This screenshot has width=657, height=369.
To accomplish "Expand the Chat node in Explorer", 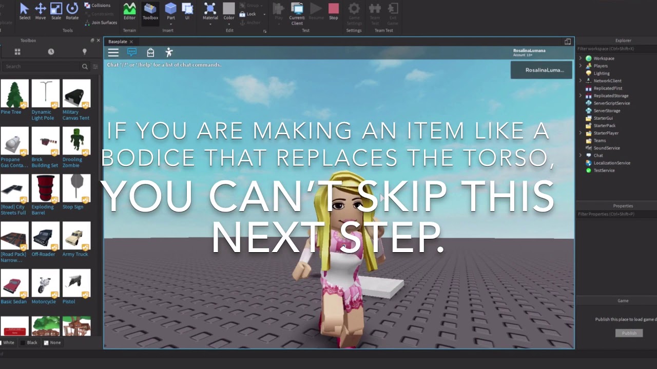I will click(x=581, y=155).
